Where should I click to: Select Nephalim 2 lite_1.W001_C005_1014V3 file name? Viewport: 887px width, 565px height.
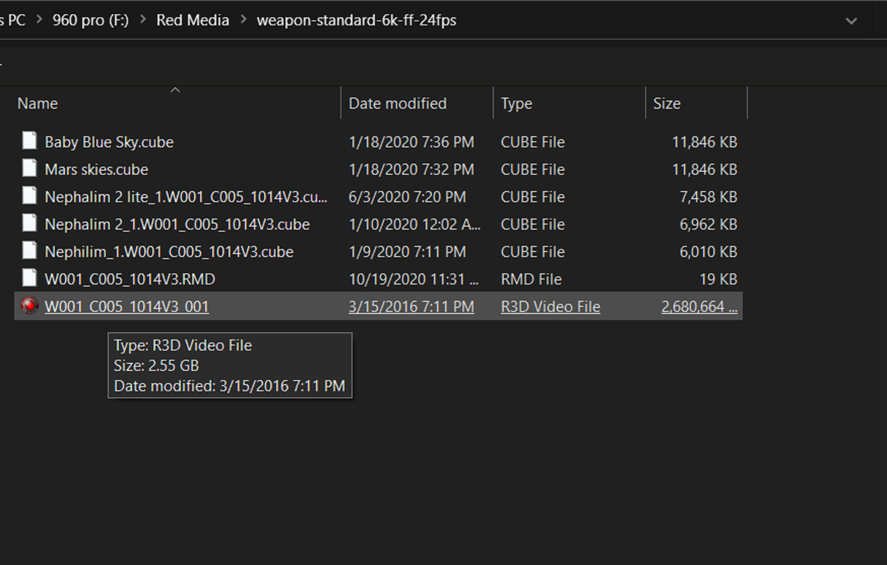186,197
